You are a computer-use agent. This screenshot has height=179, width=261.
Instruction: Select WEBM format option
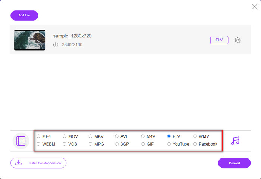pyautogui.click(x=38, y=144)
